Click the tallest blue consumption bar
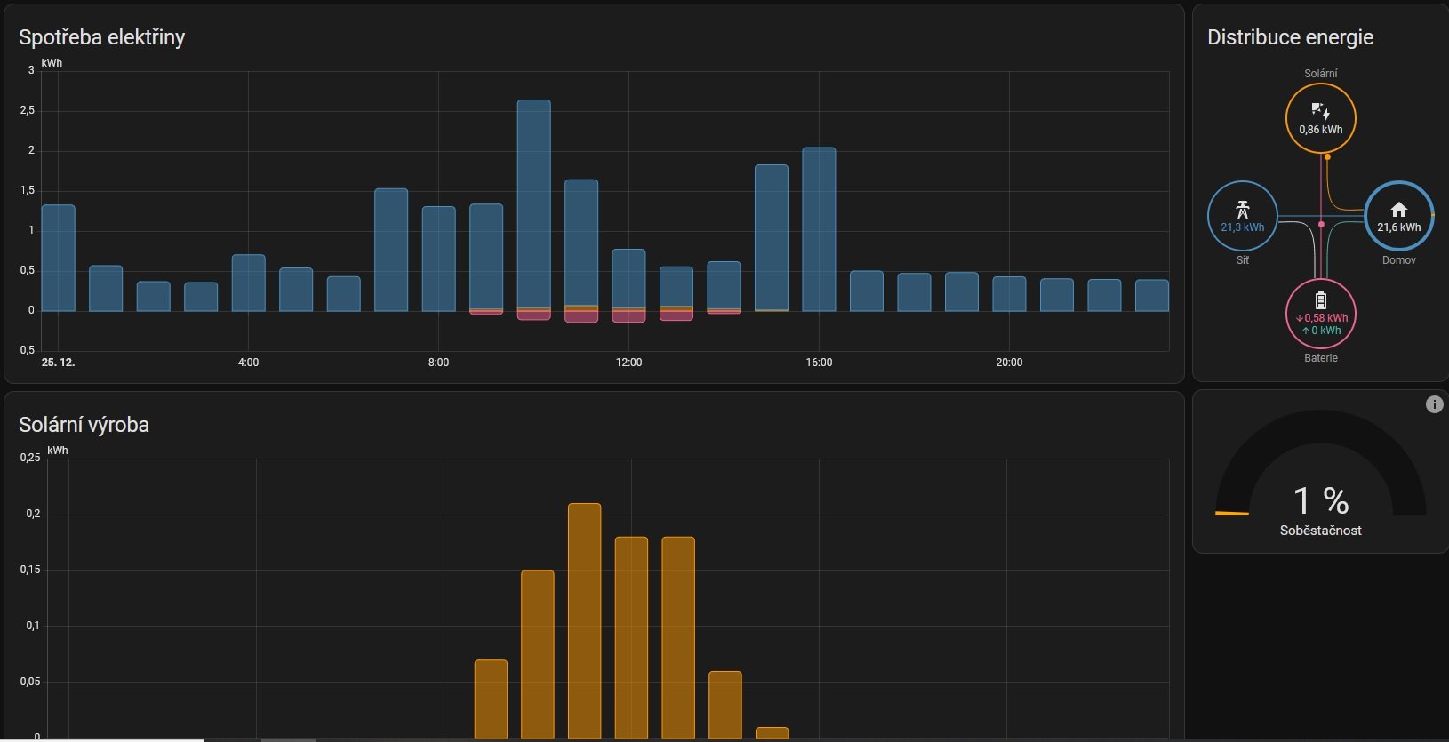Viewport: 1449px width, 742px height. (x=533, y=204)
